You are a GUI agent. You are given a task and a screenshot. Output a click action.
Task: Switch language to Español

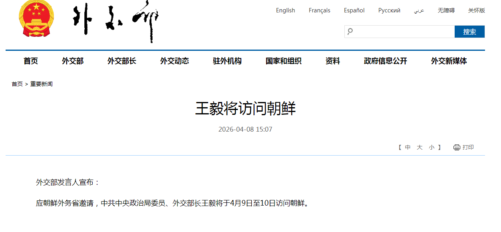354,10
